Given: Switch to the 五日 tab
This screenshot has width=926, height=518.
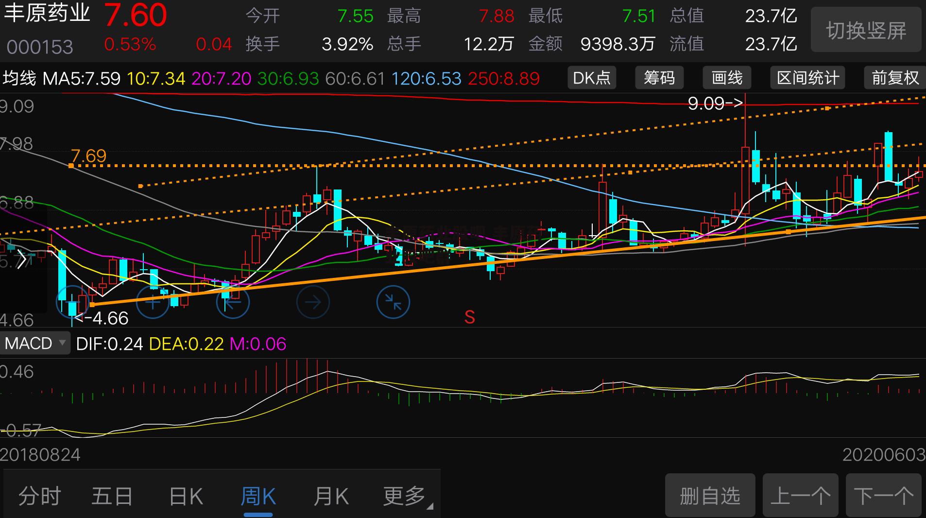Looking at the screenshot, I should click(112, 496).
